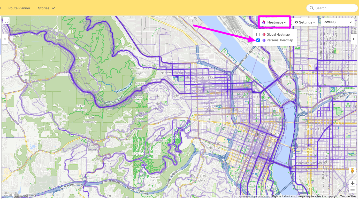The height and width of the screenshot is (199, 359).
Task: Click the Barnes Heights label
Action: (31, 83)
